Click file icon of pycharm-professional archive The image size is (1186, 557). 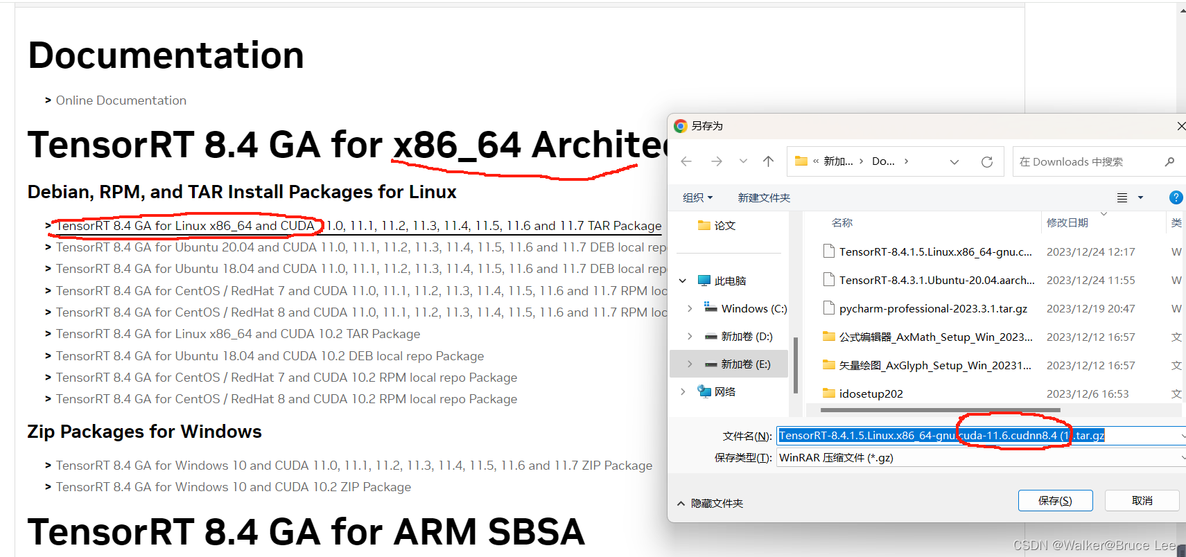828,308
